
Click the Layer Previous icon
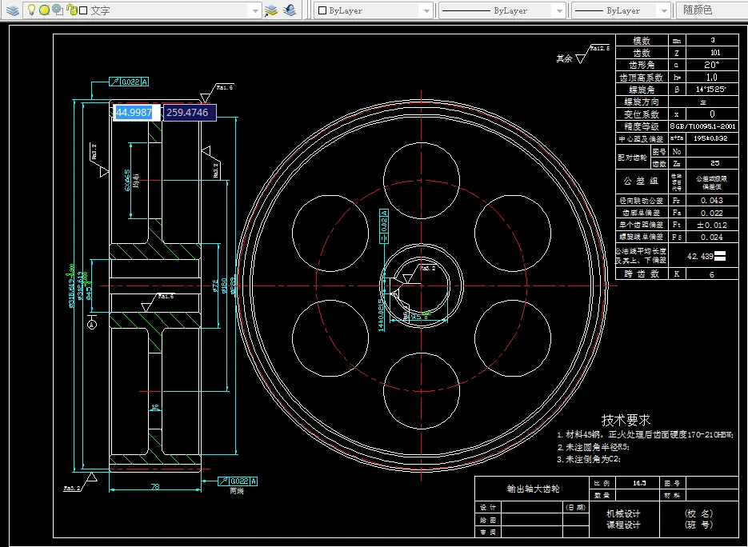290,10
